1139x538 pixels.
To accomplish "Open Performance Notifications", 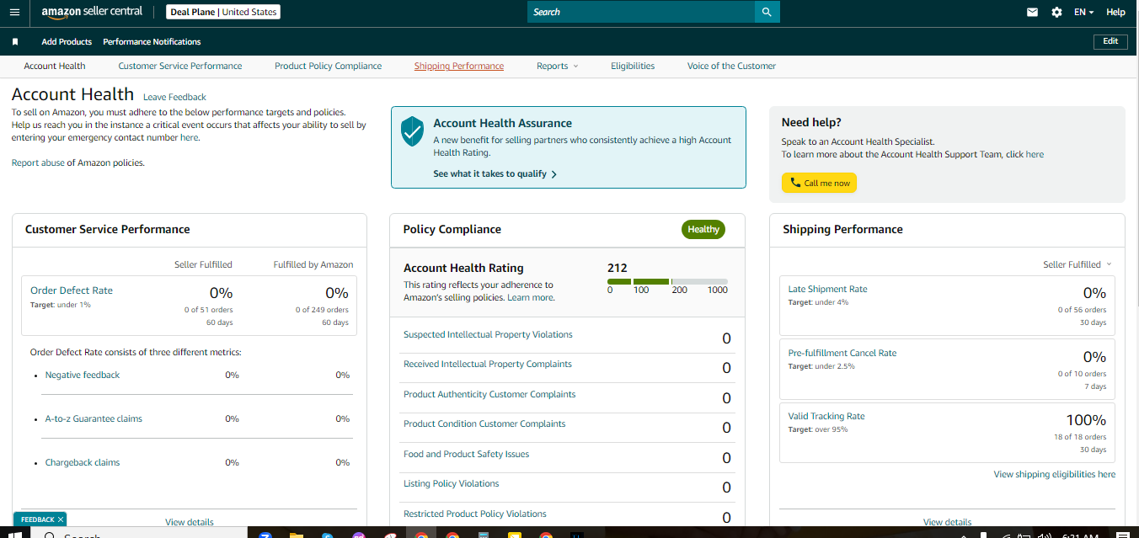I will point(152,41).
